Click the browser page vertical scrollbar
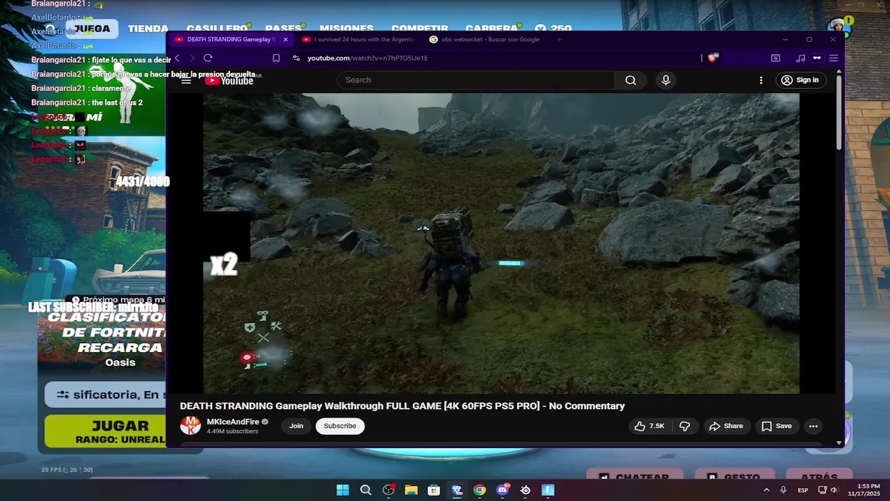 (839, 111)
